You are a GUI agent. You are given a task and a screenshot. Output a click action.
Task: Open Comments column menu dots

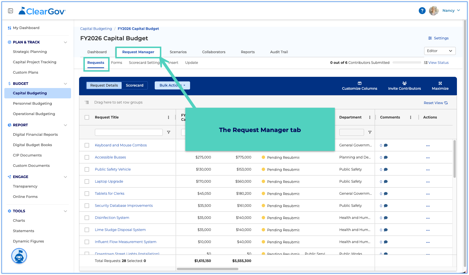pyautogui.click(x=411, y=117)
